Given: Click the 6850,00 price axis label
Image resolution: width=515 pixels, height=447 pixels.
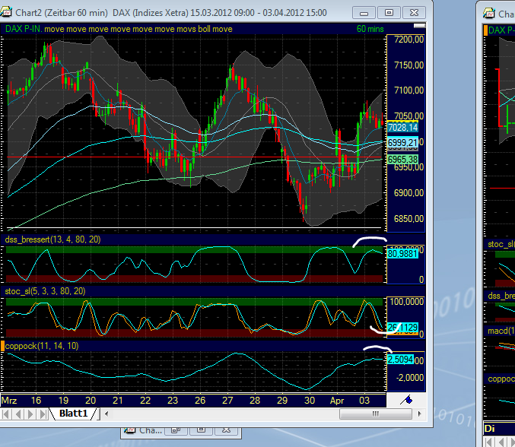Looking at the screenshot, I should (x=409, y=219).
